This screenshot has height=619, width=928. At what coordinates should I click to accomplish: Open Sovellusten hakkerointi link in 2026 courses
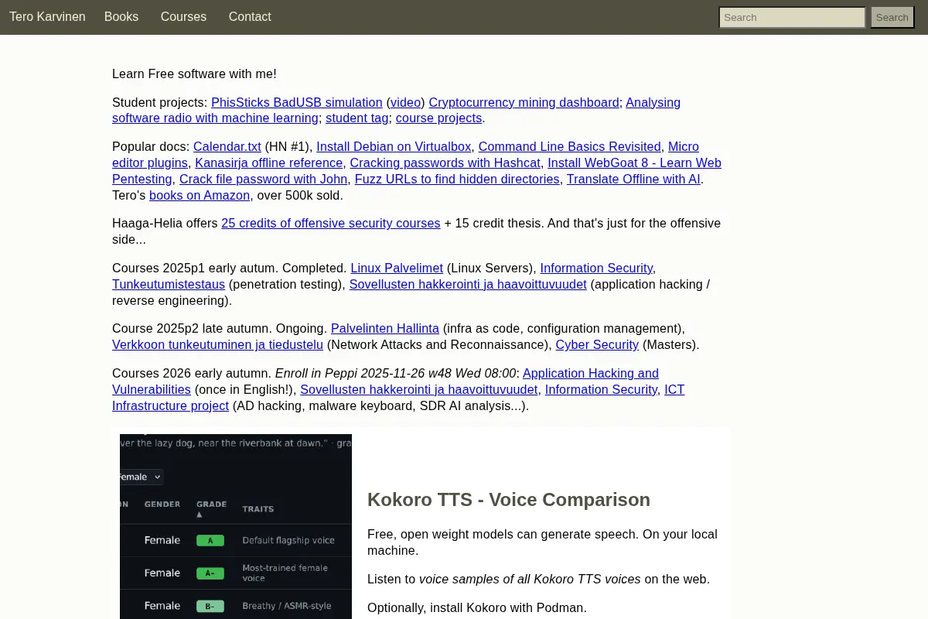(x=419, y=389)
